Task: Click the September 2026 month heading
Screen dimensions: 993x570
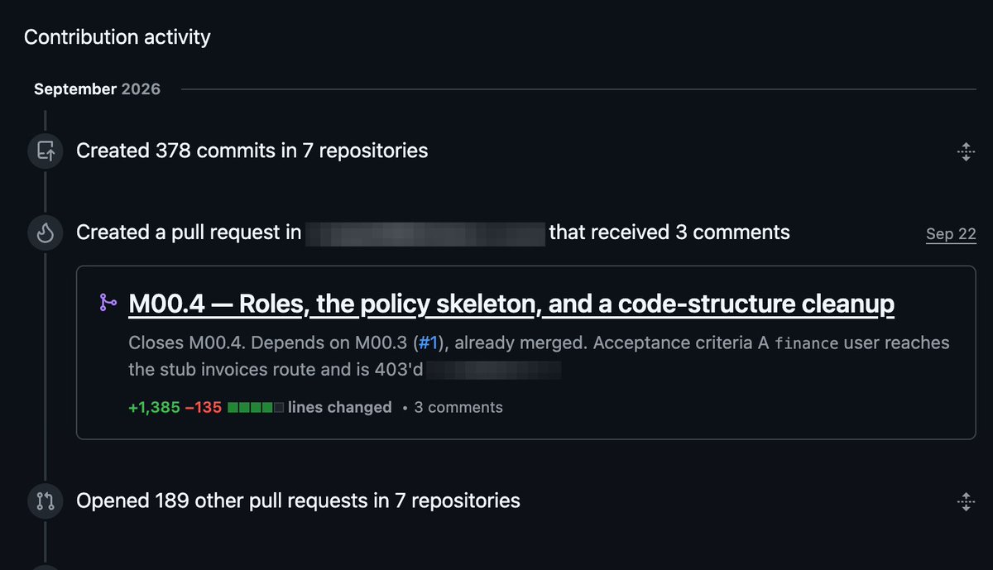Action: (x=97, y=89)
